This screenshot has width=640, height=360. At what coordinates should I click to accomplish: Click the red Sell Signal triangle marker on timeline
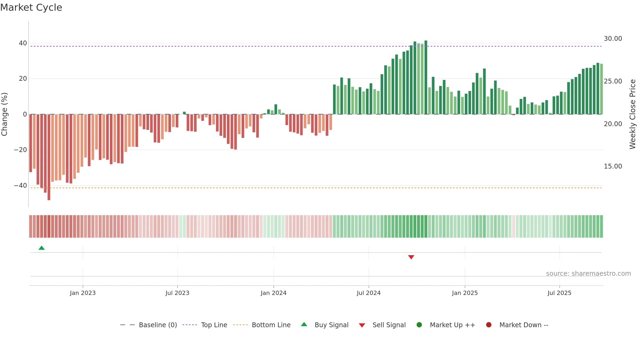pos(411,257)
